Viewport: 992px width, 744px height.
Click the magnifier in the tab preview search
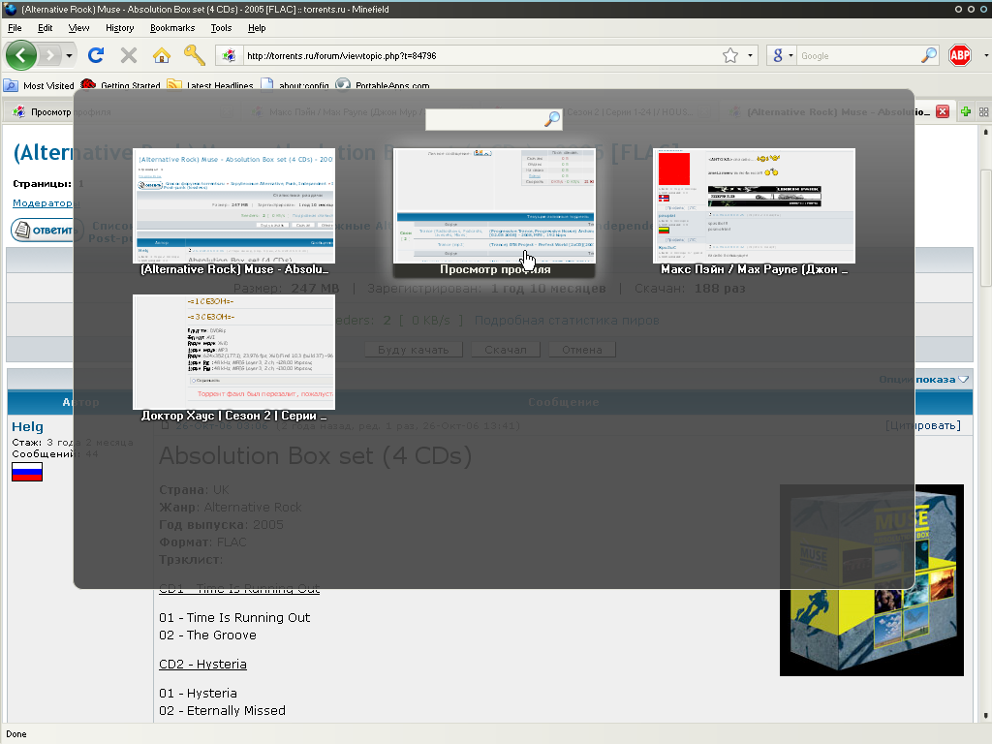point(553,119)
